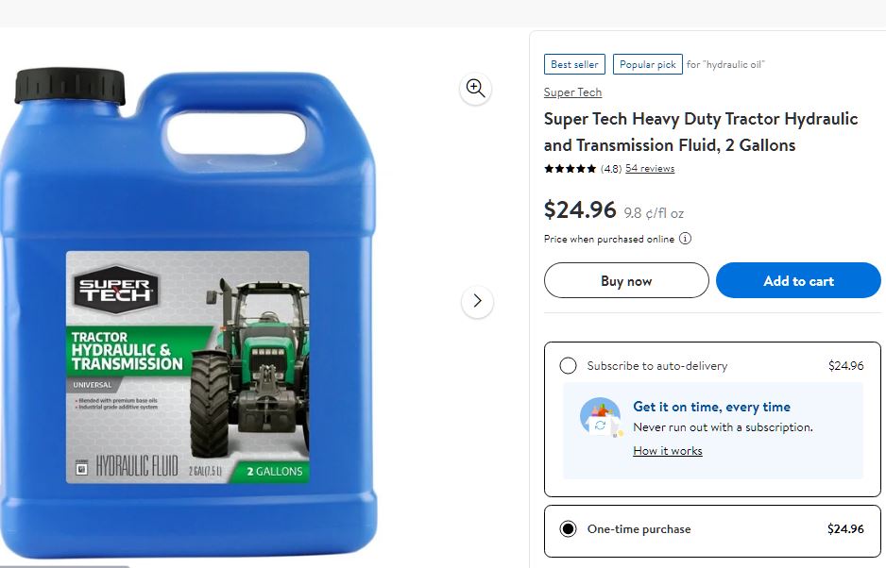Click the product title heading text
Image resolution: width=886 pixels, height=568 pixels.
(700, 132)
